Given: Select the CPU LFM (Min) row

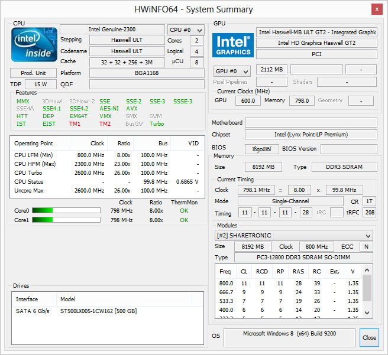Looking at the screenshot, I should point(107,155).
